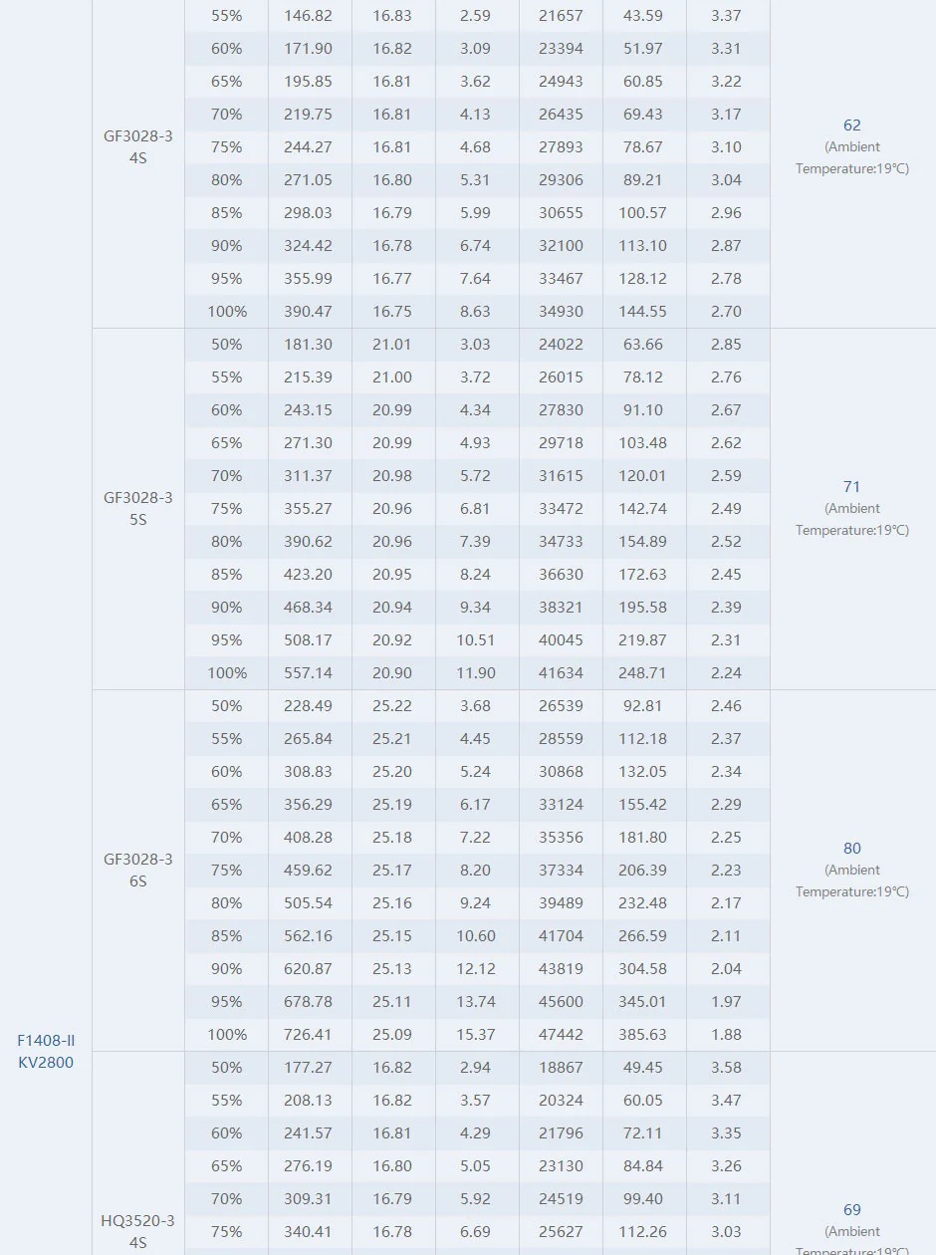
Task: Select the 47442 RPM cell
Action: pos(561,1035)
